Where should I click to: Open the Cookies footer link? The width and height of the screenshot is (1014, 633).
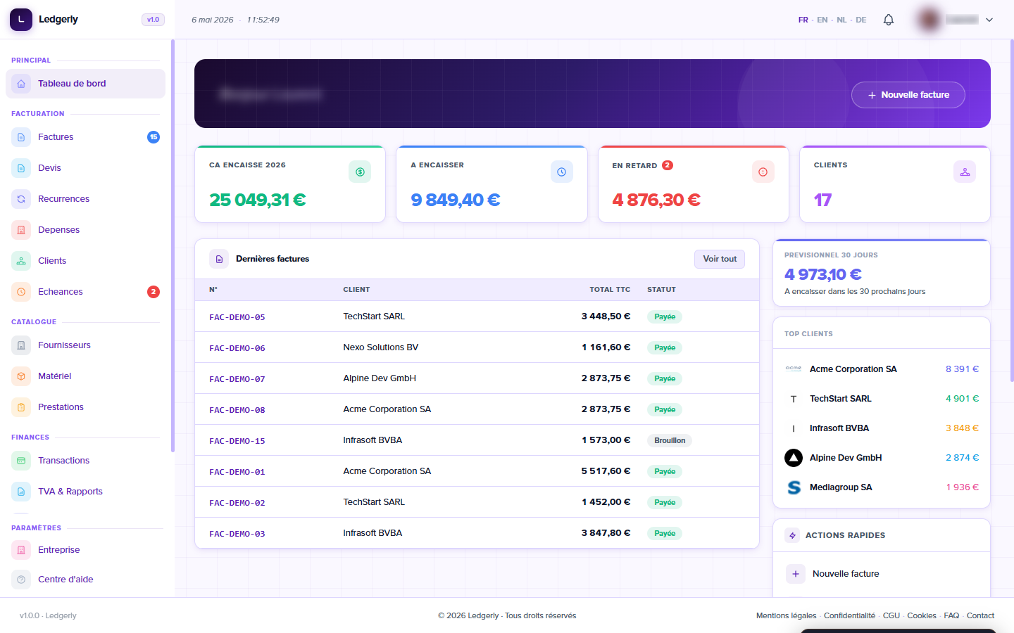coord(922,615)
